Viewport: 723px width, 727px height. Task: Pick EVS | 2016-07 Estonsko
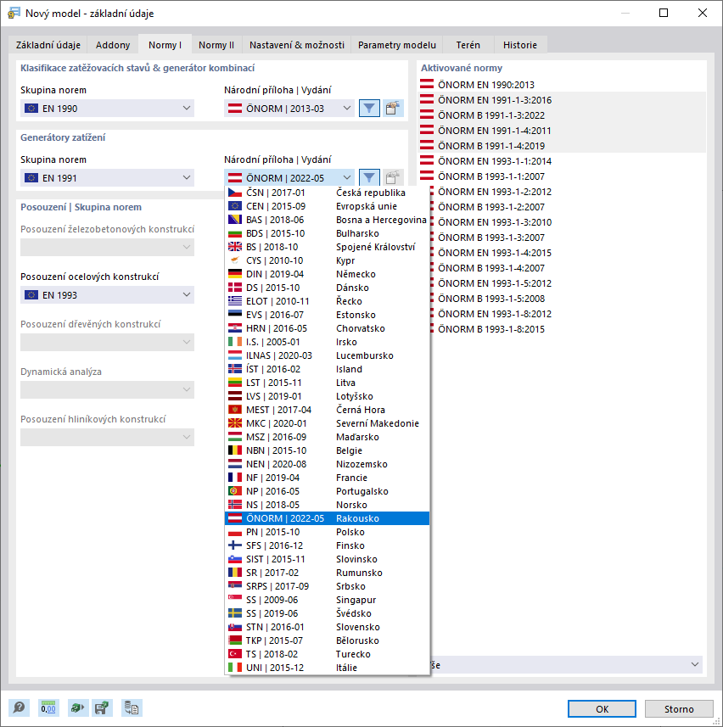[327, 315]
